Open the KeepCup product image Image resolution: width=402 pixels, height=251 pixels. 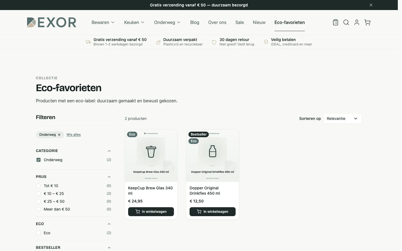[151, 156]
